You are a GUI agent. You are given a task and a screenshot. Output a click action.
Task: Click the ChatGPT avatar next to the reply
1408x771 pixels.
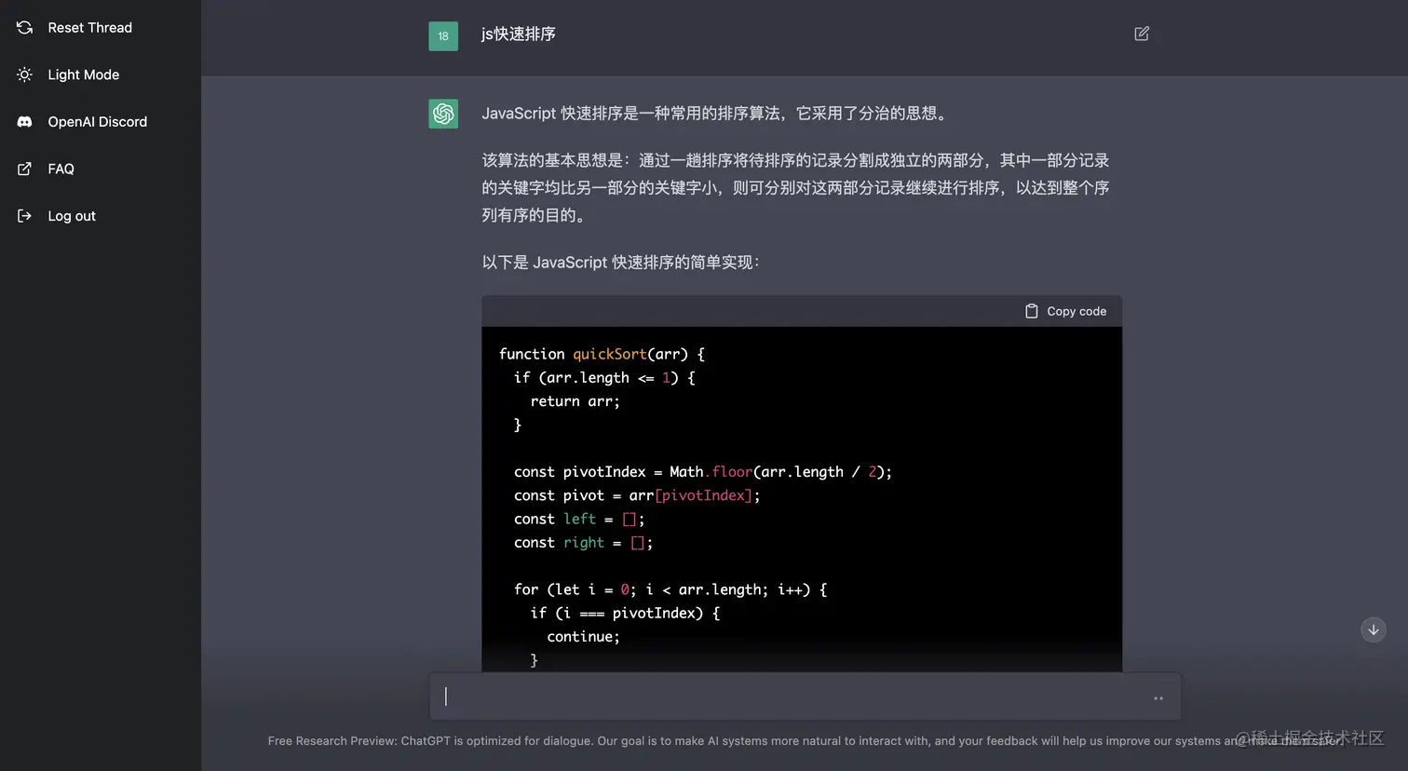tap(443, 113)
